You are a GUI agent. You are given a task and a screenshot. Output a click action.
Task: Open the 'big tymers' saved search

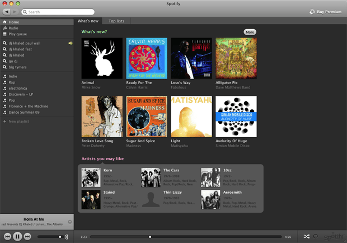37,67
